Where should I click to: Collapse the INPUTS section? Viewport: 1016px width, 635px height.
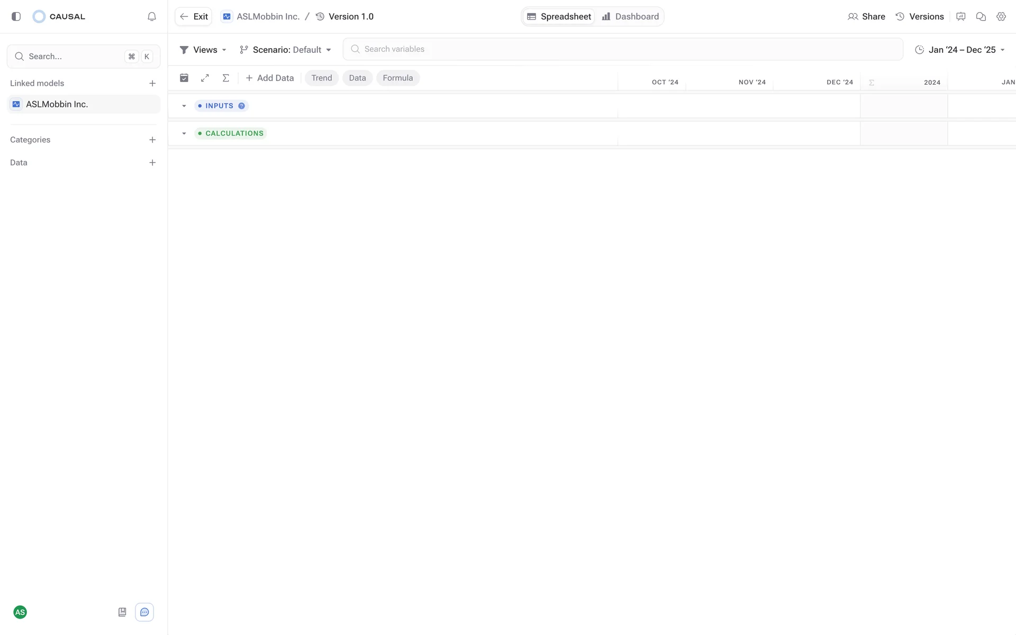(x=184, y=106)
